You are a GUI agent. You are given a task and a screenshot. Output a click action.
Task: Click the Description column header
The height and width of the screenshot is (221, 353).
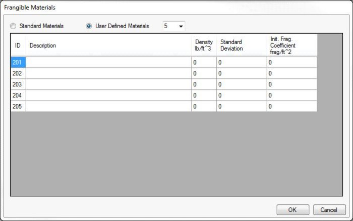(108, 46)
